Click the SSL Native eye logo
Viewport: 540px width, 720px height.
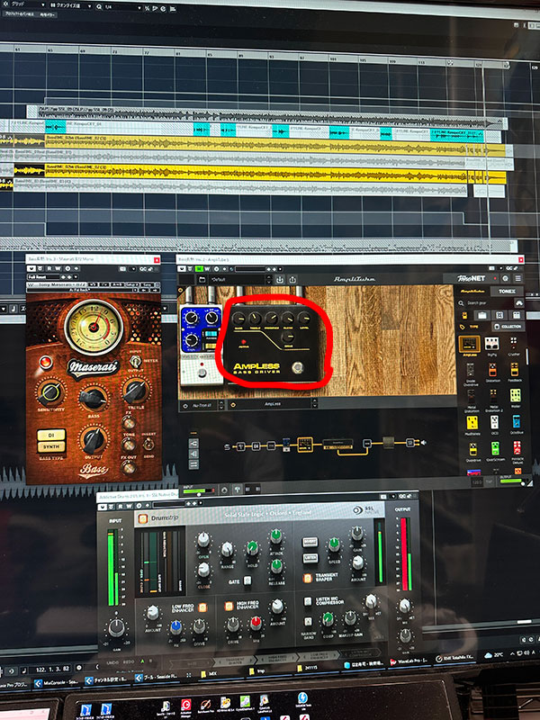pyautogui.click(x=357, y=510)
